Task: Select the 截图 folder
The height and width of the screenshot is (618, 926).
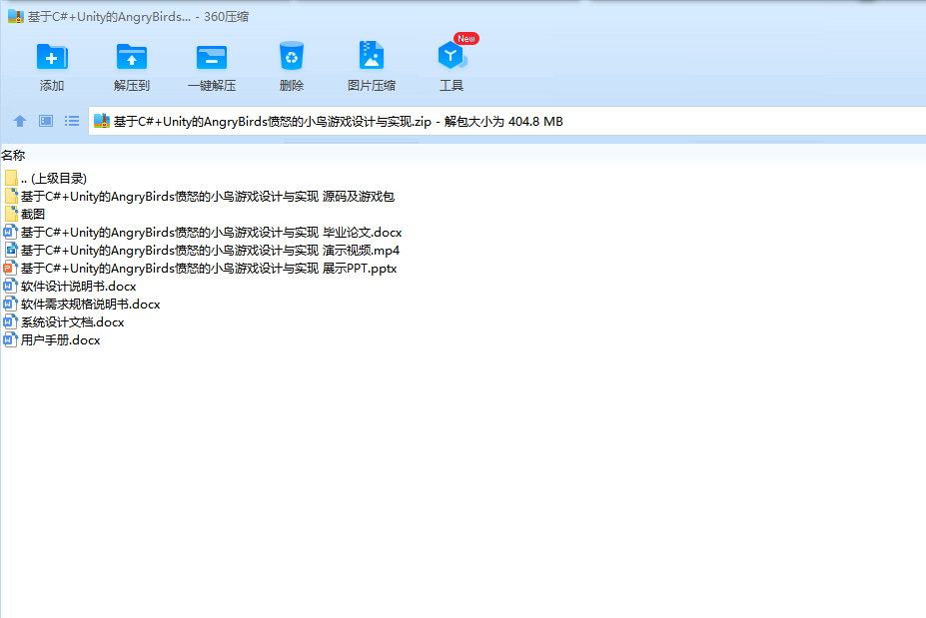Action: click(x=25, y=215)
